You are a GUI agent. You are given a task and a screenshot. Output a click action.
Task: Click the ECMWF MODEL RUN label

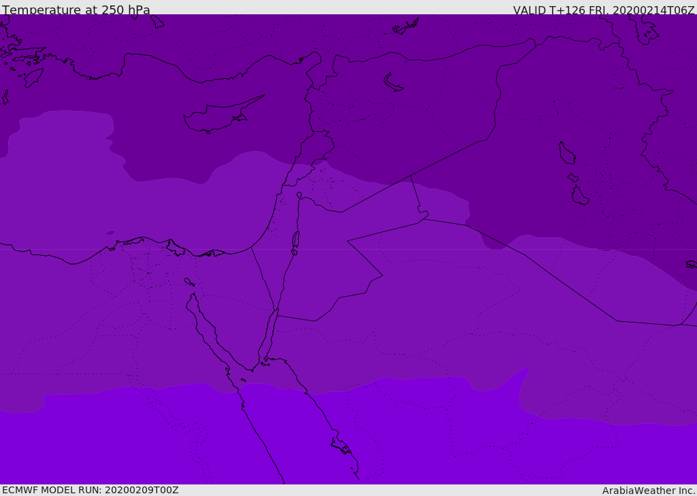(91, 490)
